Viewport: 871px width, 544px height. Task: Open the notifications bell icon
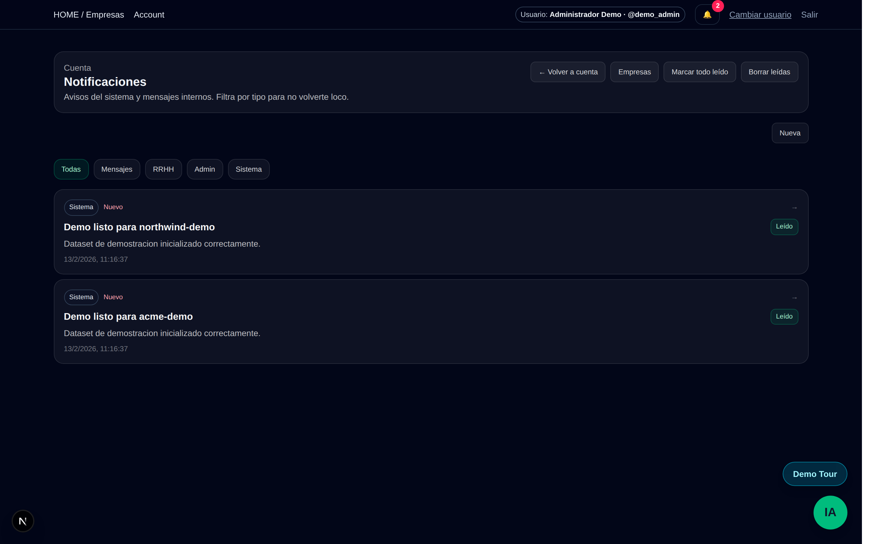707,15
